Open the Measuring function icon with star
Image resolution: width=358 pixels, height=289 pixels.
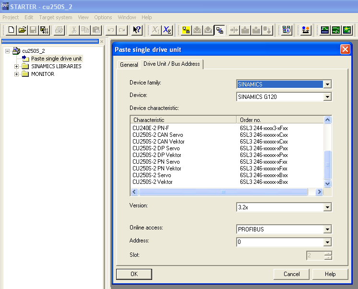pos(347,30)
